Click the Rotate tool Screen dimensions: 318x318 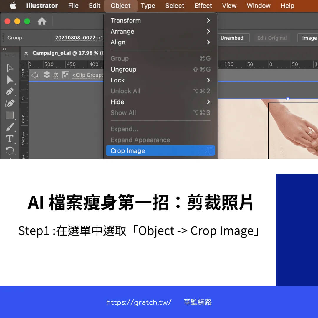10,150
